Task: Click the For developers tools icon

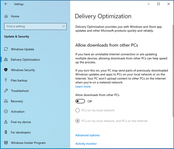Action: pos(6,132)
